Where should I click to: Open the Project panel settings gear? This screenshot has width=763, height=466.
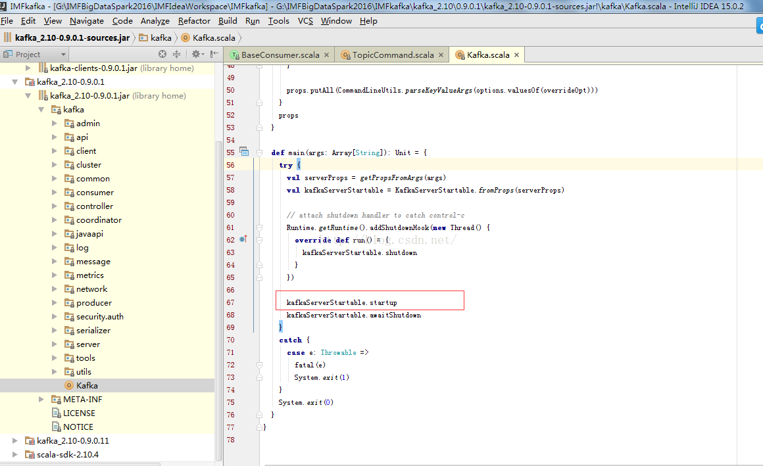[197, 54]
